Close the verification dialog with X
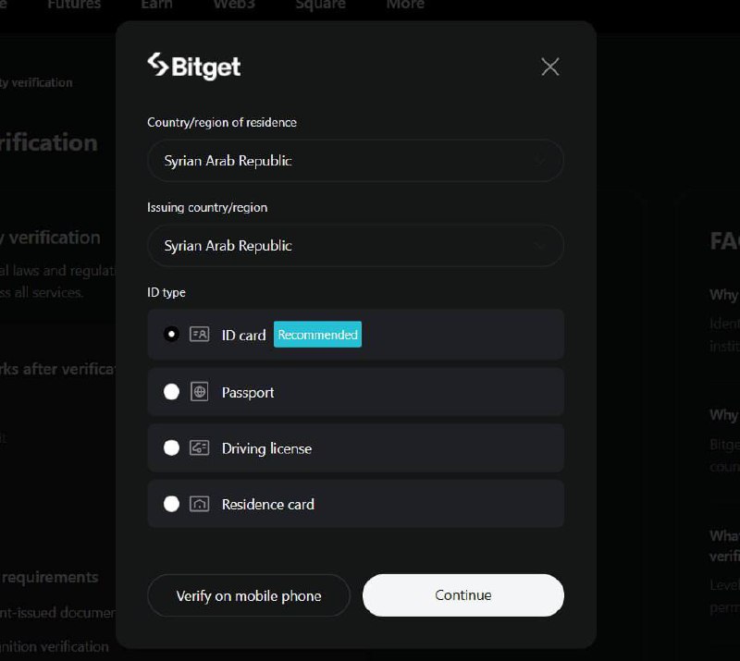This screenshot has height=661, width=740. 549,67
